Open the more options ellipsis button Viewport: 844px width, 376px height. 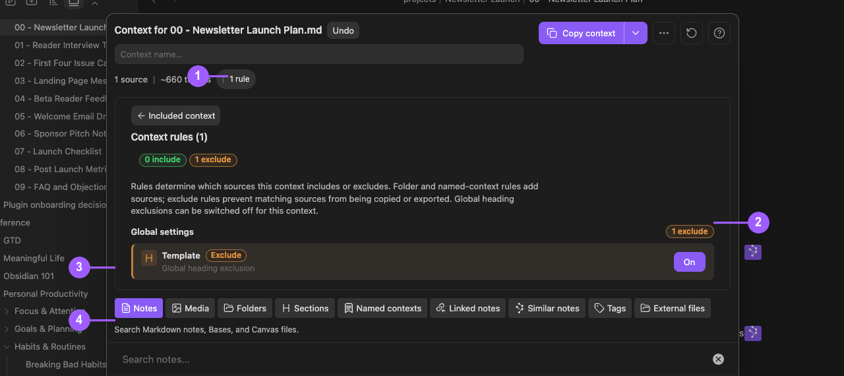click(663, 33)
